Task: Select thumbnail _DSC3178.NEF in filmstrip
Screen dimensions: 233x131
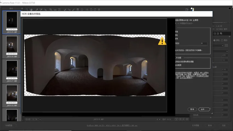Action: 12,93
